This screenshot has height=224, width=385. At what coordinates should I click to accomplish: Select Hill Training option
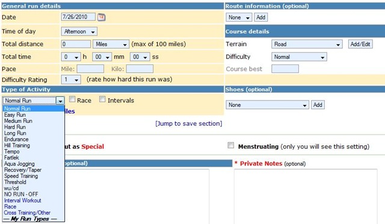click(34, 145)
